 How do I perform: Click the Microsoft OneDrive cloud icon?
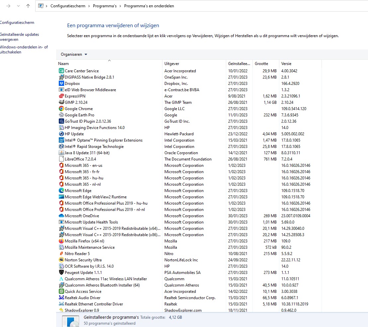61,216
